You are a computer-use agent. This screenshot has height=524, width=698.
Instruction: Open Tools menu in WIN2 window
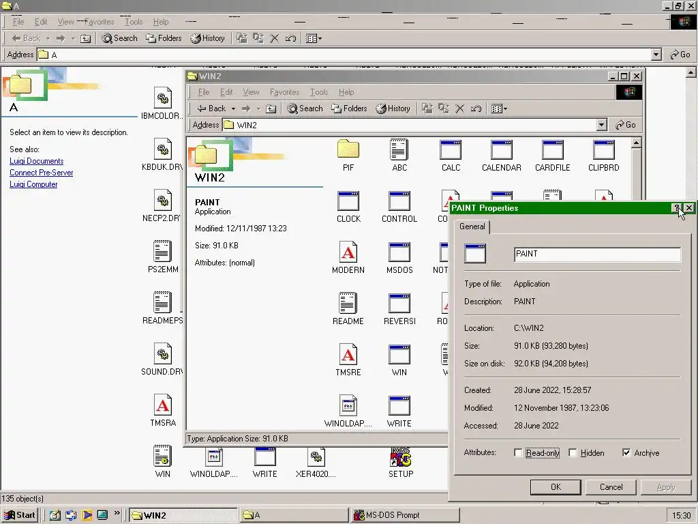(319, 92)
